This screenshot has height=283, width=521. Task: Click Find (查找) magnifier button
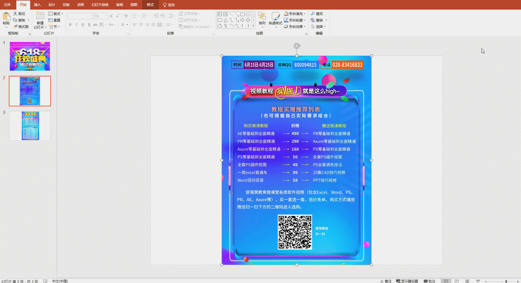pyautogui.click(x=317, y=14)
